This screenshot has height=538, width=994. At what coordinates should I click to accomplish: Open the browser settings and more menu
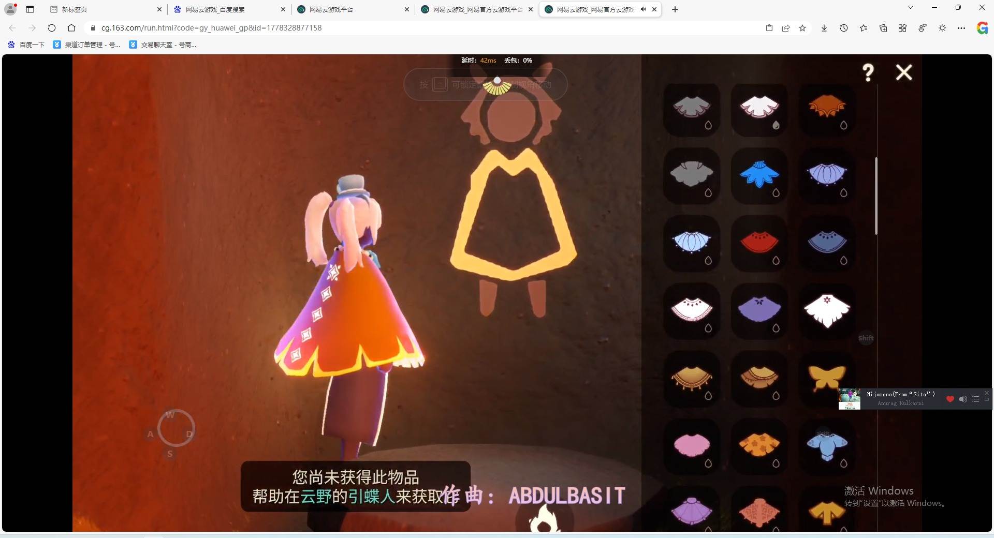coord(961,28)
